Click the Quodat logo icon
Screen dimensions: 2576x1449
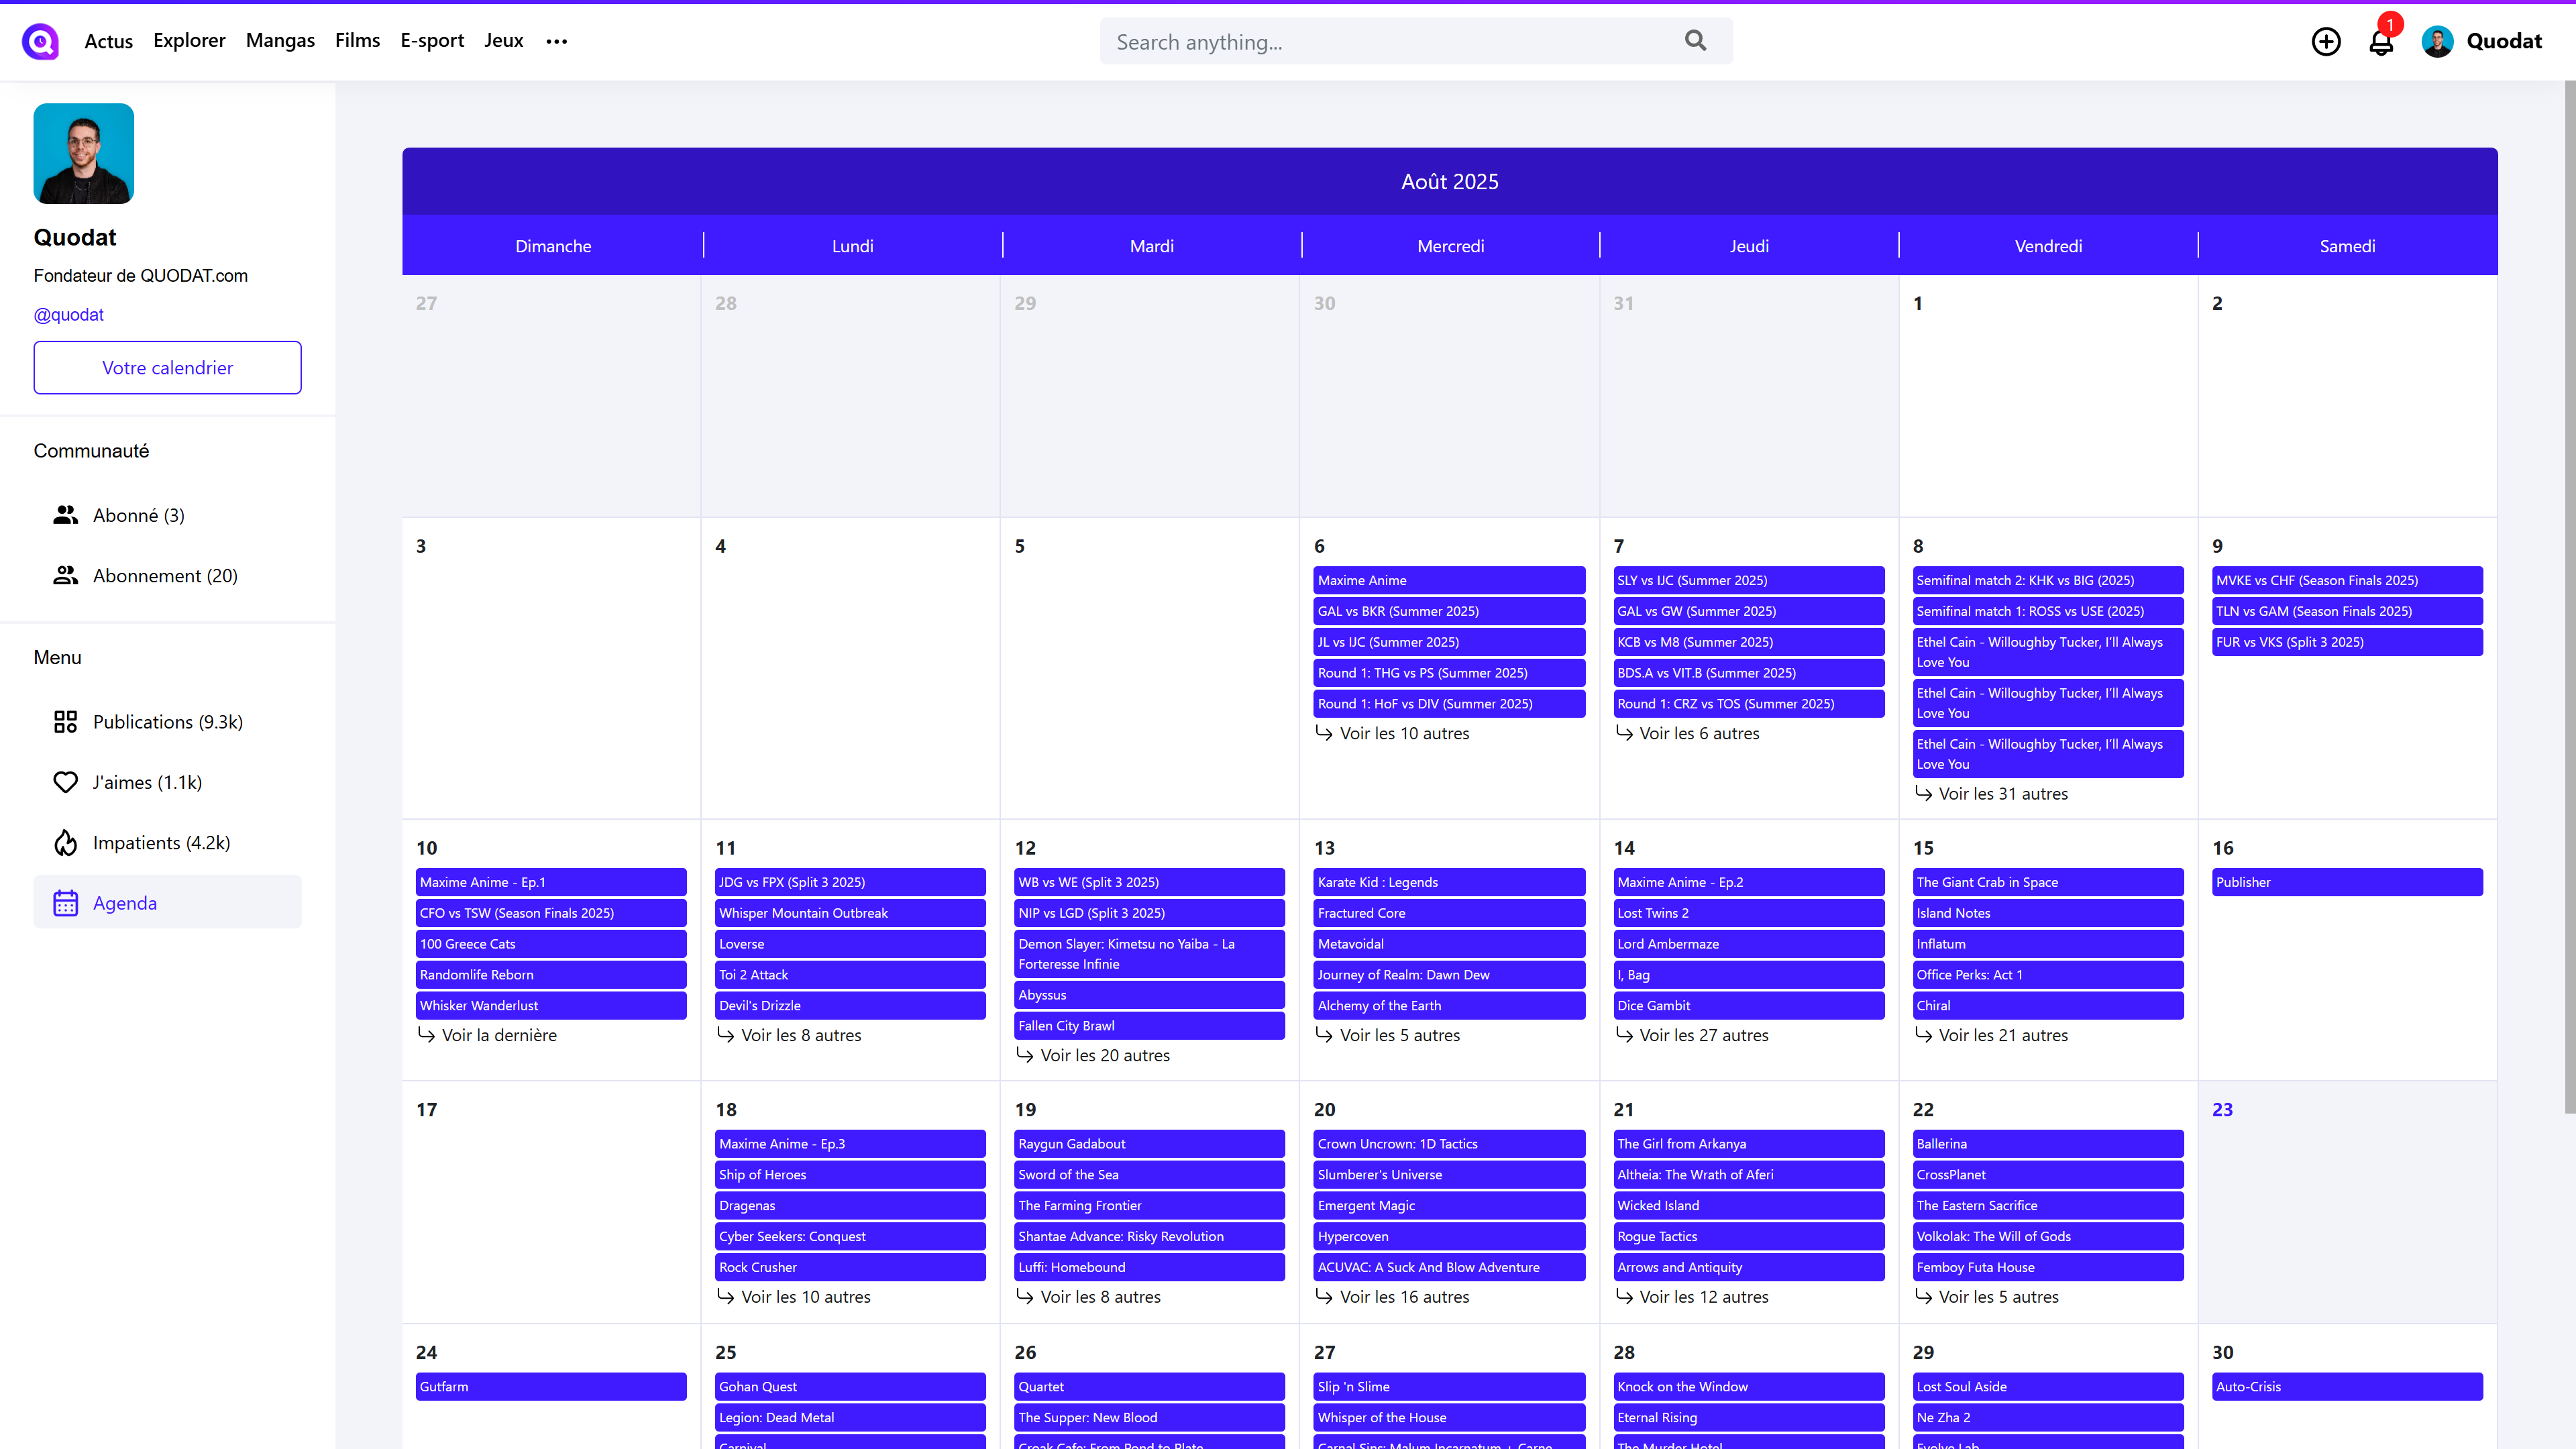40,41
